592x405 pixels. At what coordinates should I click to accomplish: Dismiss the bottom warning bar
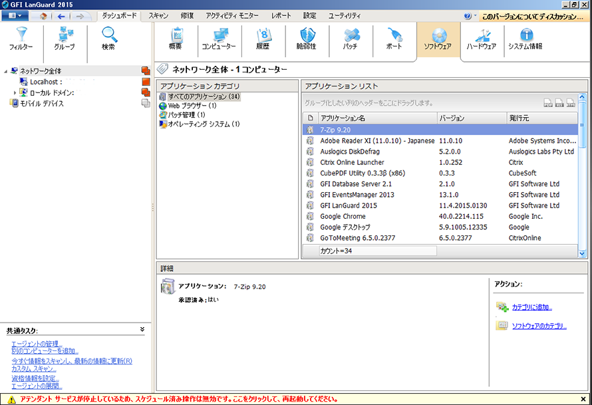583,399
